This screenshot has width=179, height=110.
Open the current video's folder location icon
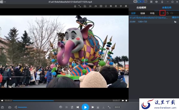[175, 22]
